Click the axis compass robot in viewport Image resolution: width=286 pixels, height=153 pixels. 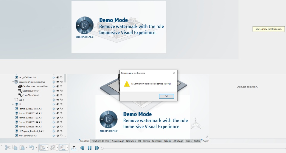196,124
